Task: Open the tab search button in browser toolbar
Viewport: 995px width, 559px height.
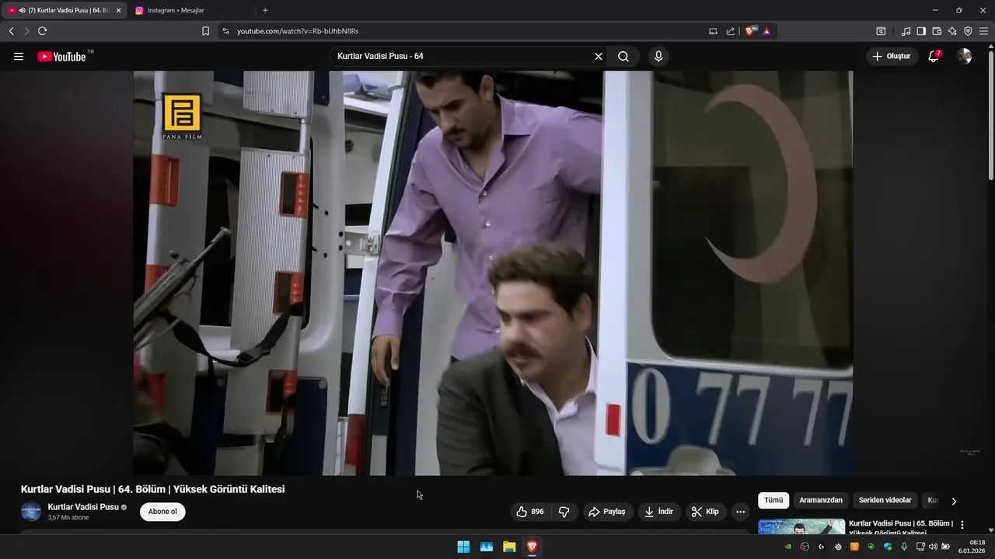Action: point(881,31)
